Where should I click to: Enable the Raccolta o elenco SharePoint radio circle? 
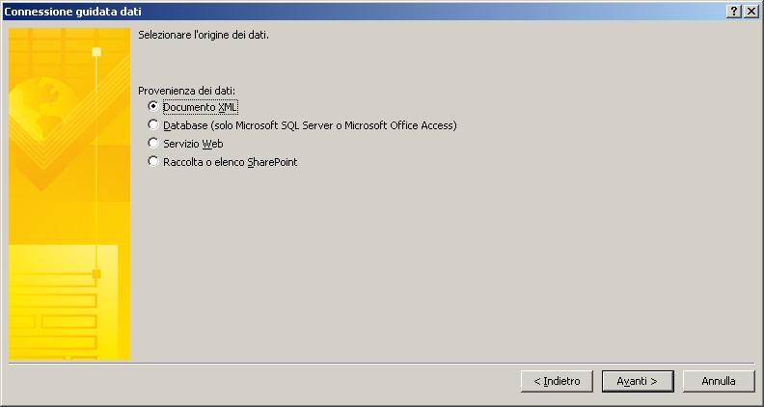153,161
